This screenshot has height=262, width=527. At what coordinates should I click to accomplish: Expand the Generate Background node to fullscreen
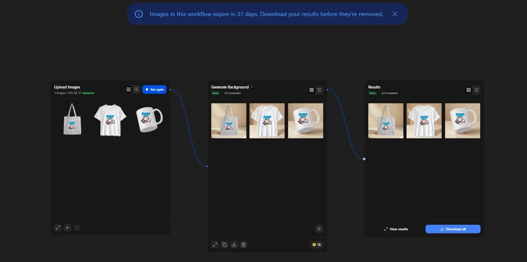(x=215, y=245)
